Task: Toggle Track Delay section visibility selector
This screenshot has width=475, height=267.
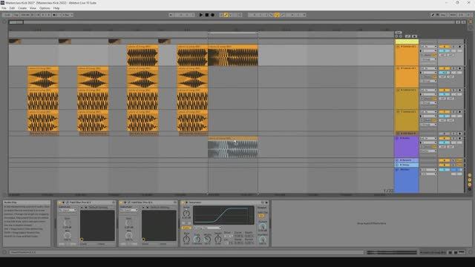Action: (x=470, y=189)
